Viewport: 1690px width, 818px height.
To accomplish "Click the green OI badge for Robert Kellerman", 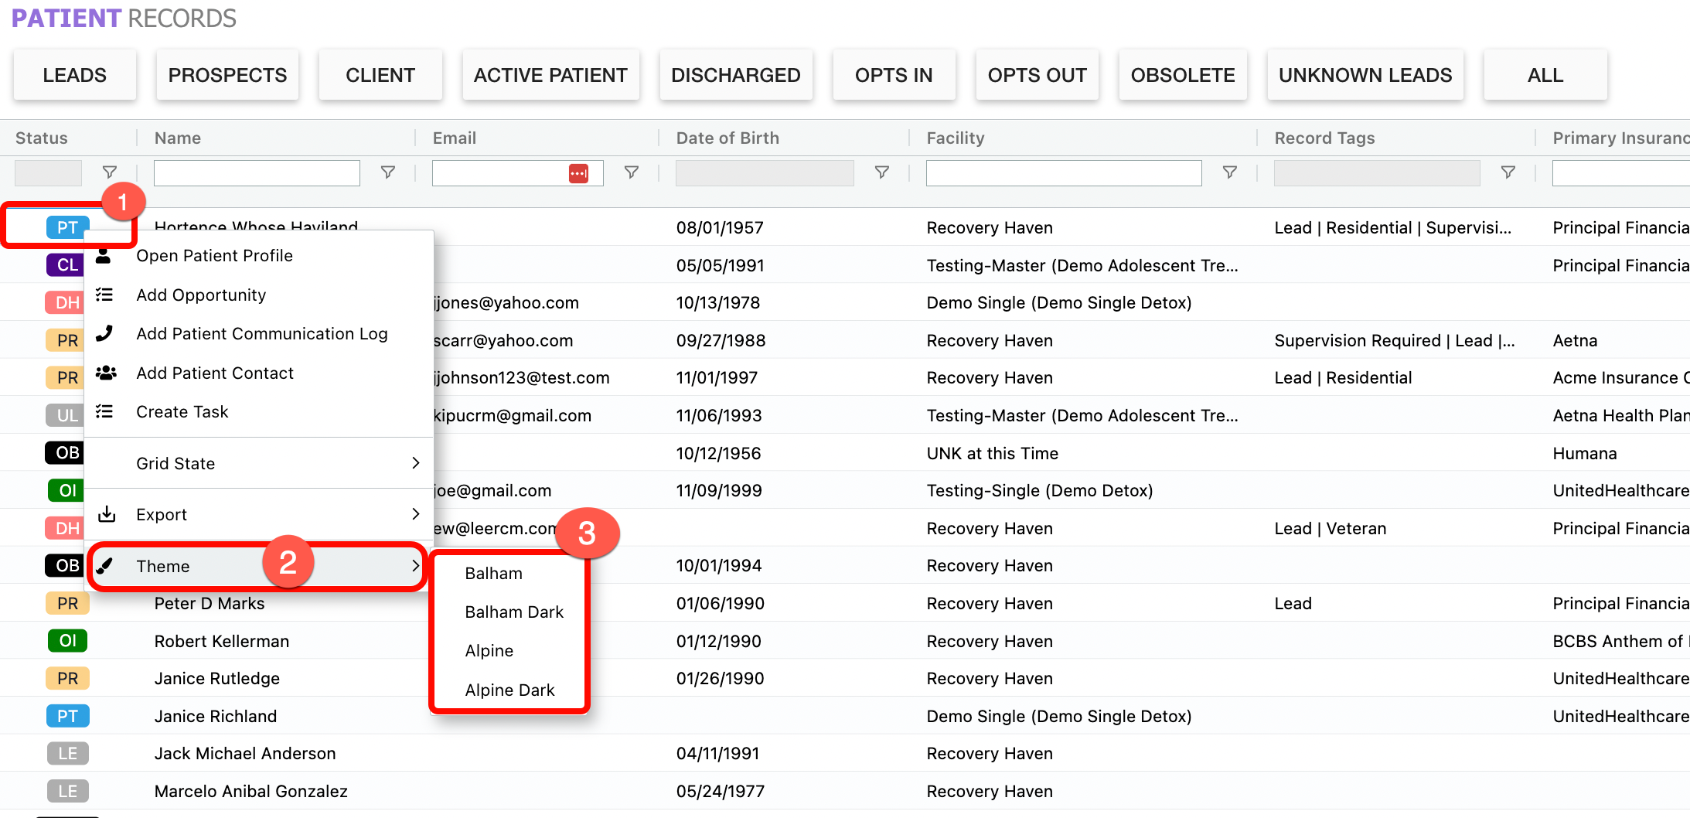I will (x=67, y=641).
